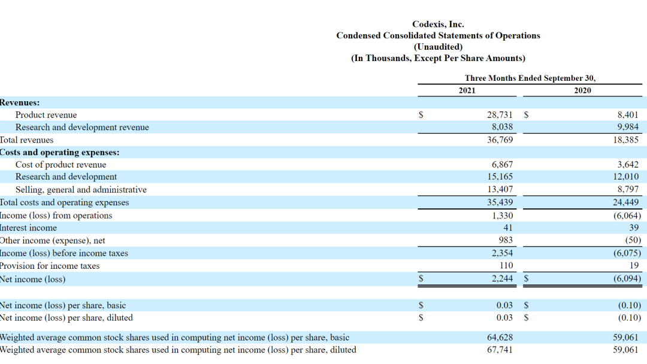Select the 2021 column header
Image resolution: width=647 pixels, height=364 pixels.
467,90
